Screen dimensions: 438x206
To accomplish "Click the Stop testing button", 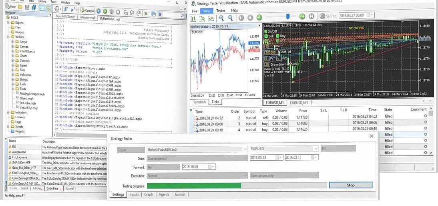I will [x=351, y=185].
